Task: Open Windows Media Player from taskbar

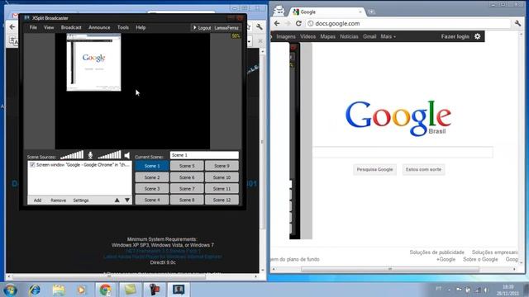Action: [81, 290]
